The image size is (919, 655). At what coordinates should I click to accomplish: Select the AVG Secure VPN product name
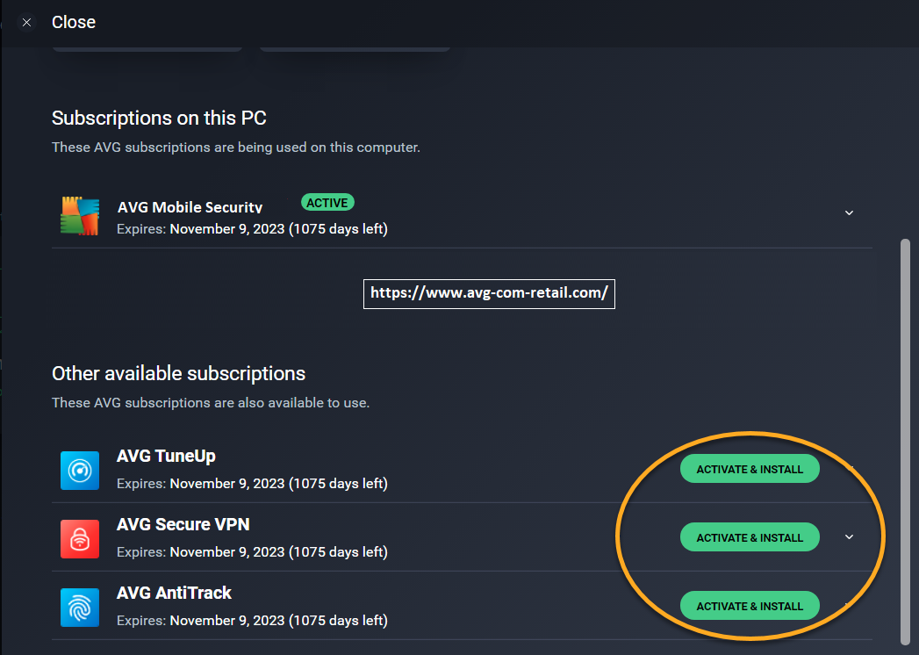point(183,524)
